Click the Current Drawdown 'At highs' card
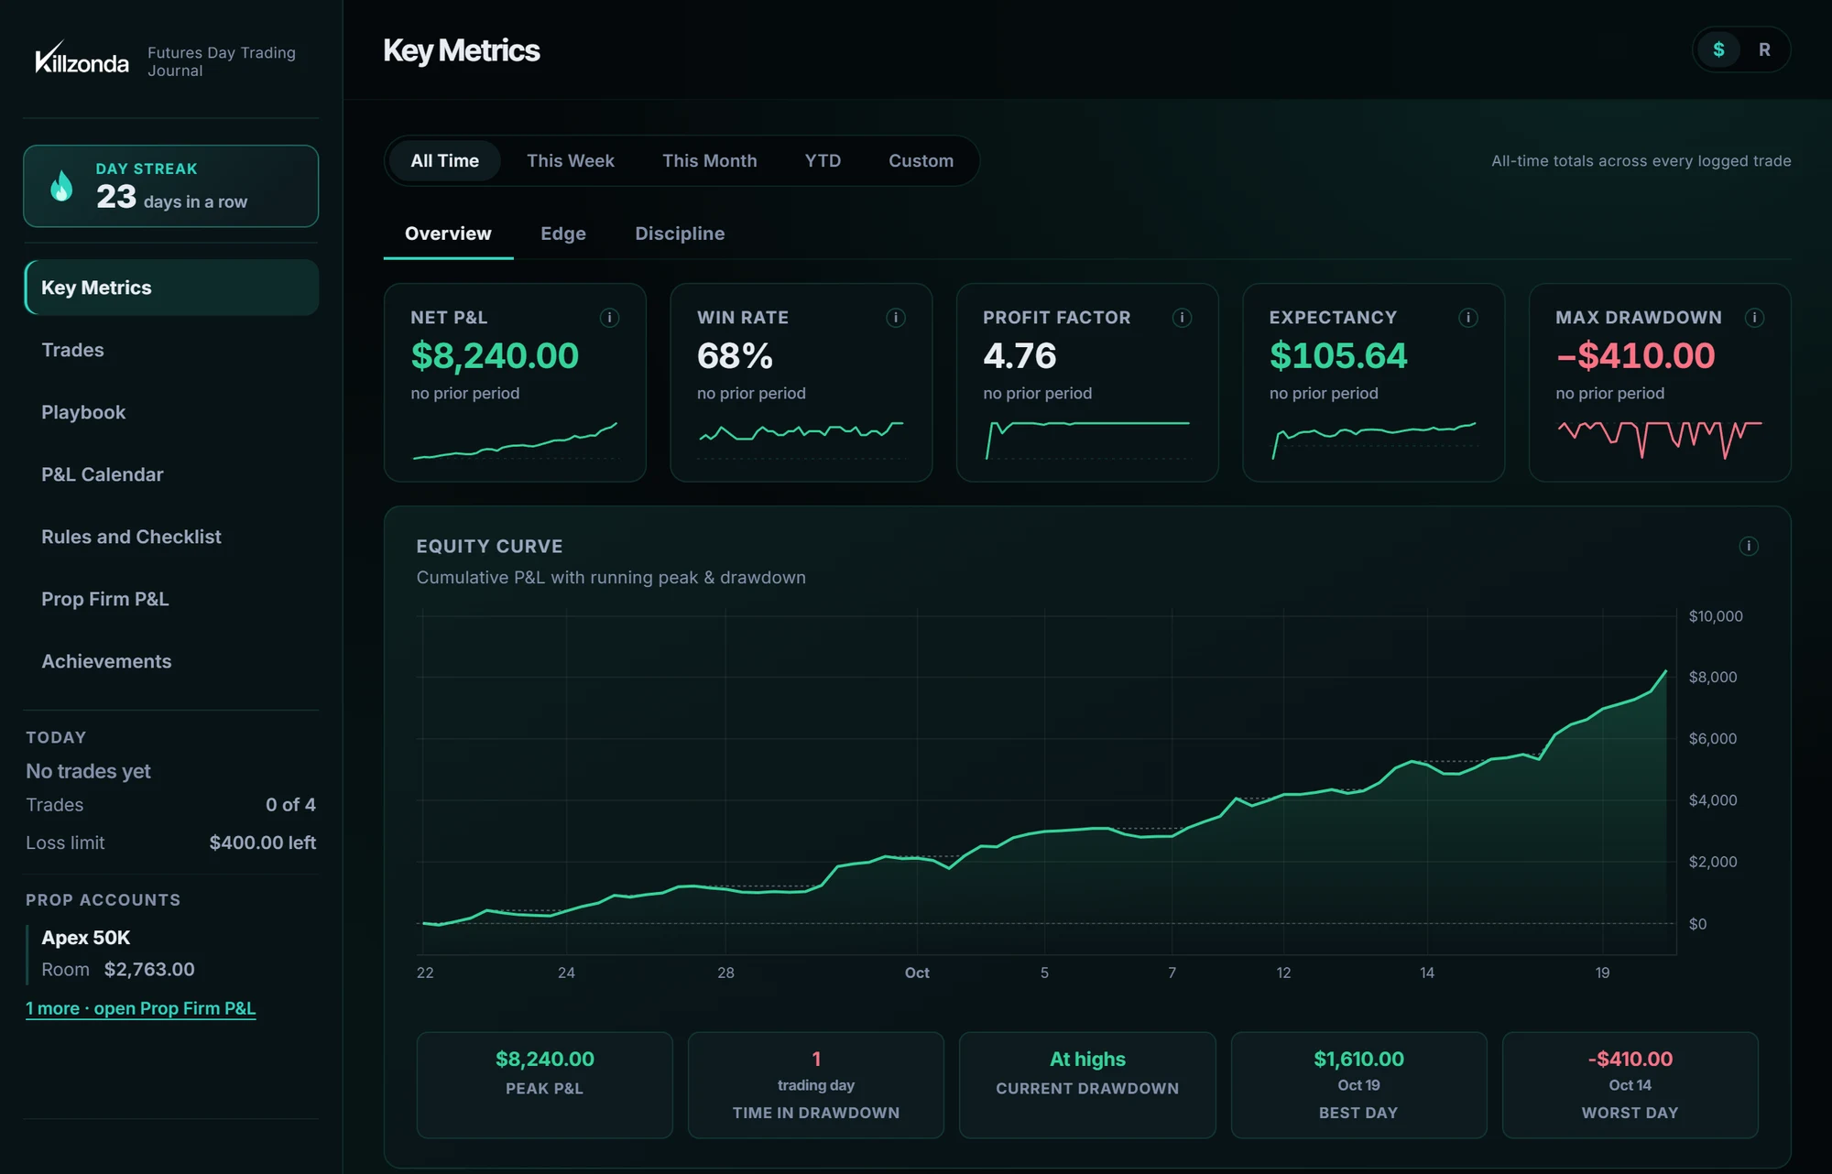The image size is (1832, 1174). 1087,1085
